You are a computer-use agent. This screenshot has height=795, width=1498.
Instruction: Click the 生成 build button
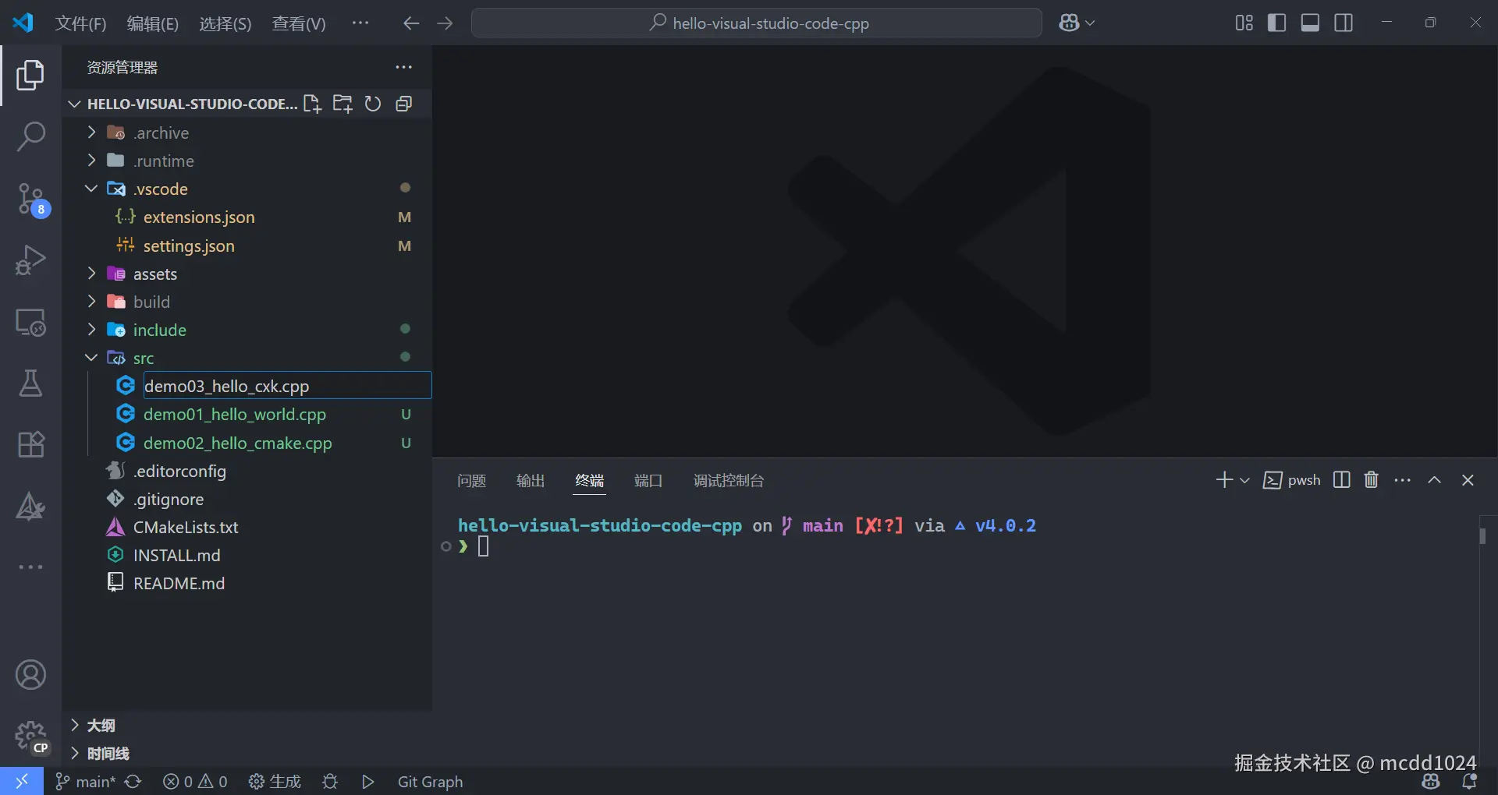(x=275, y=781)
